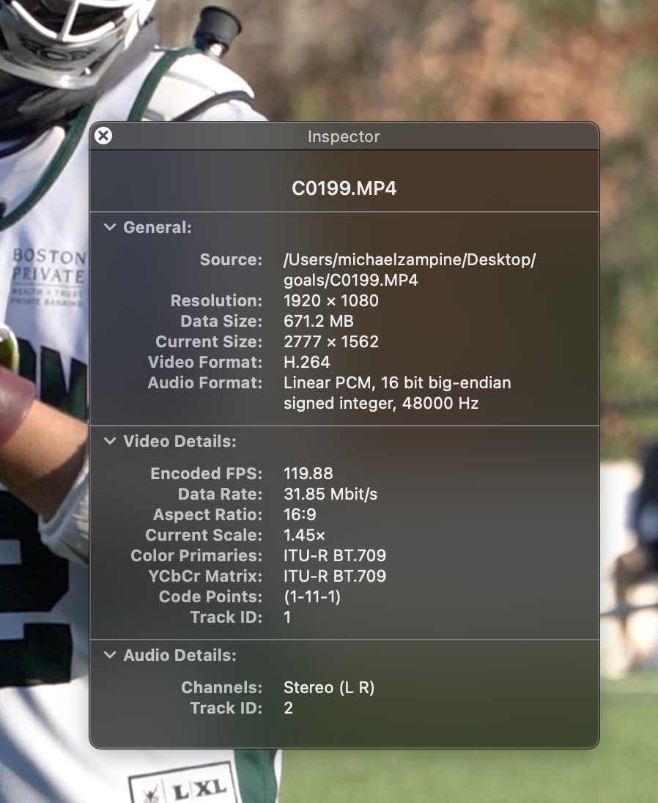This screenshot has height=803, width=658.
Task: Click the Resolution value 1920 × 1080
Action: (331, 300)
